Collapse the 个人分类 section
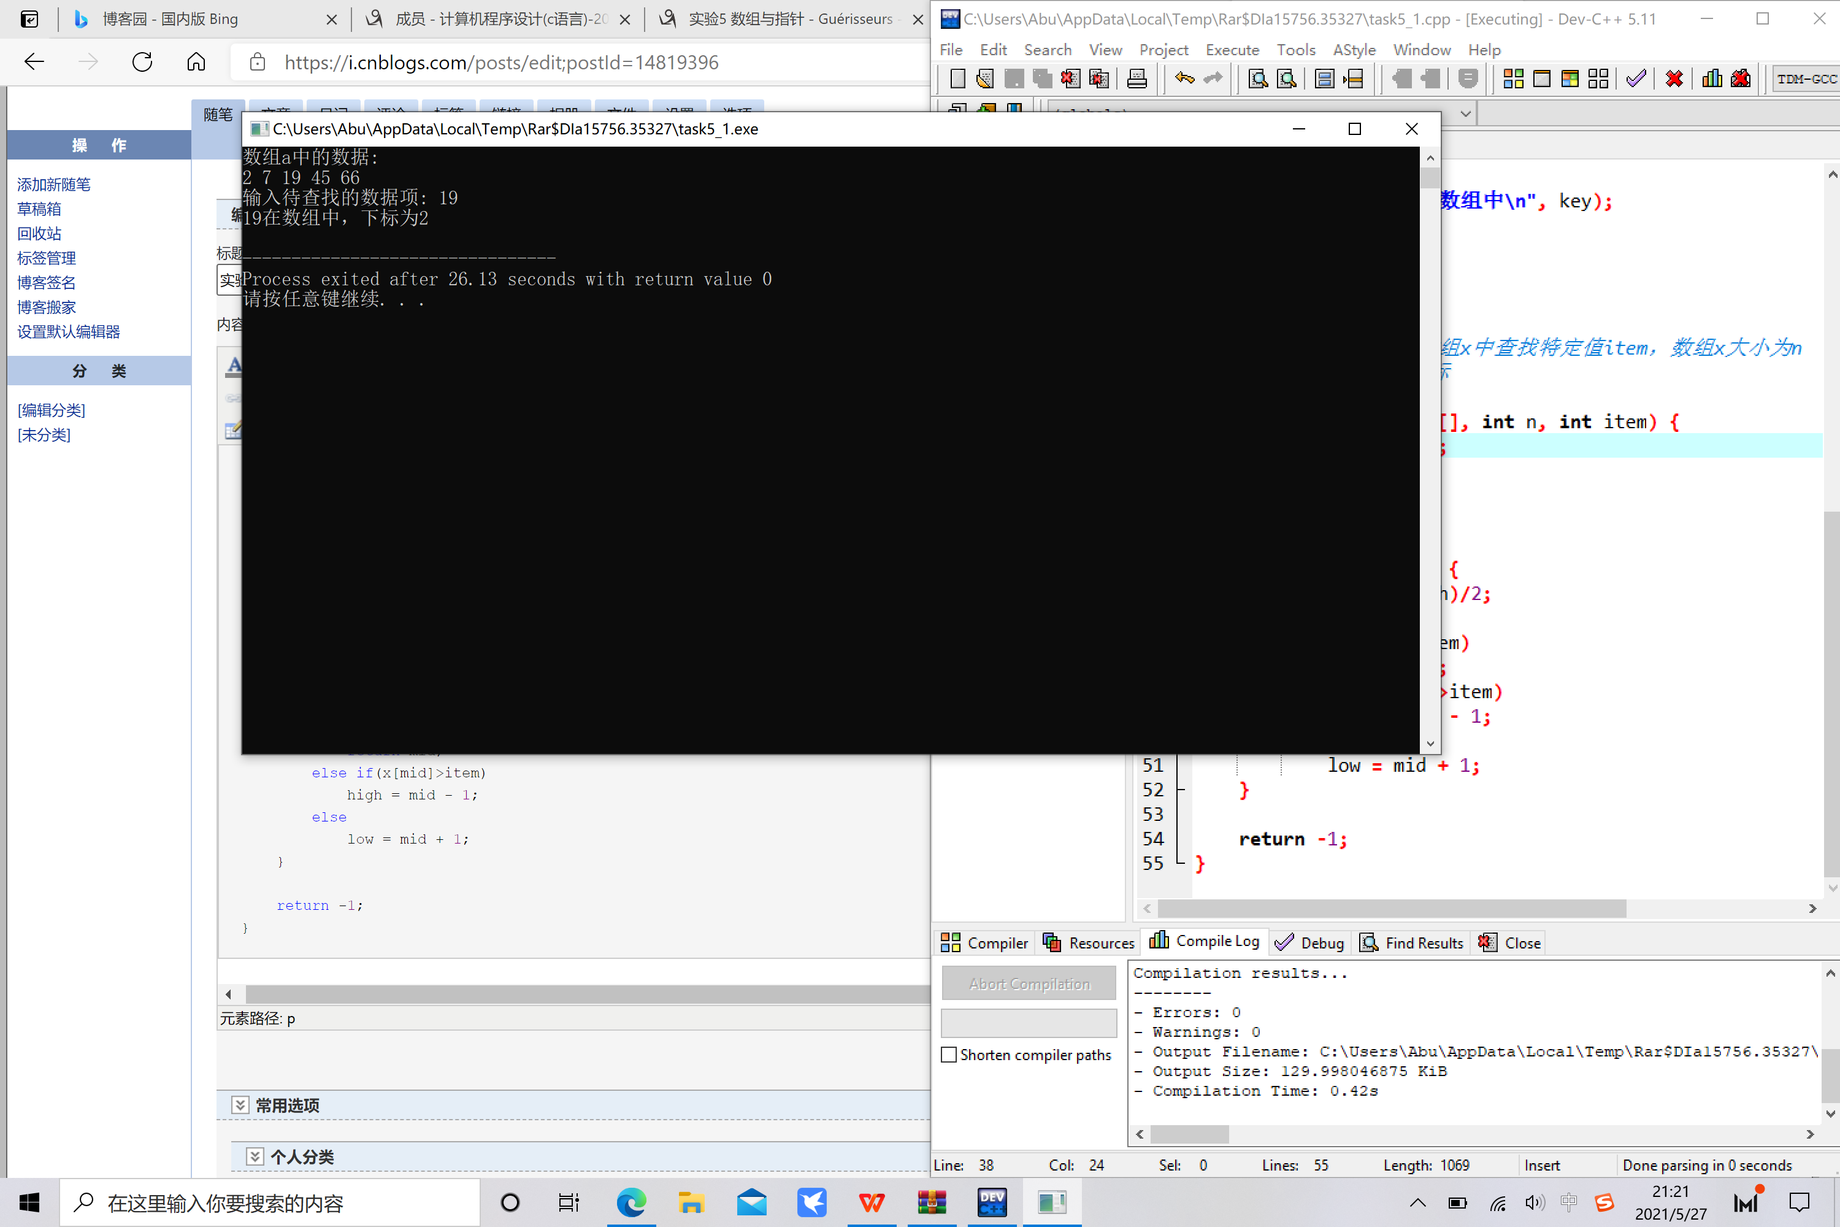This screenshot has height=1227, width=1840. [255, 1156]
